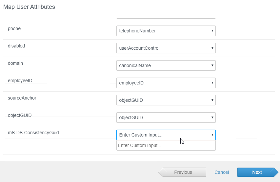The width and height of the screenshot is (280, 182).
Task: Open the mS-DS-ConsistencyGuid mapping dropdown
Action: point(166,135)
